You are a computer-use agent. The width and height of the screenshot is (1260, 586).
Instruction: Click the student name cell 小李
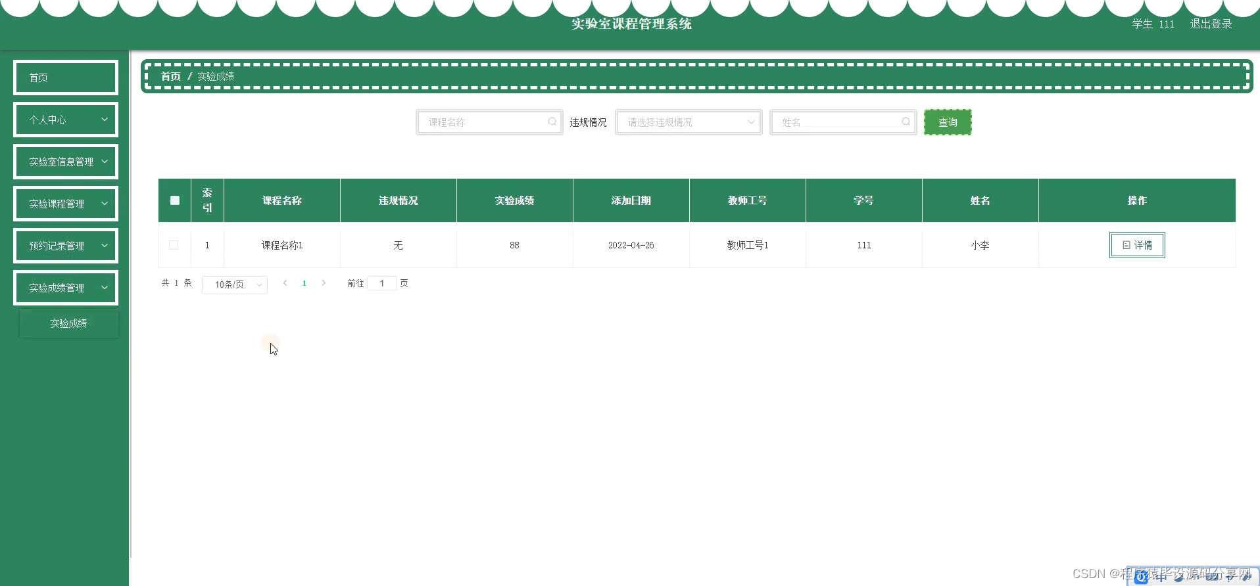[x=981, y=245]
